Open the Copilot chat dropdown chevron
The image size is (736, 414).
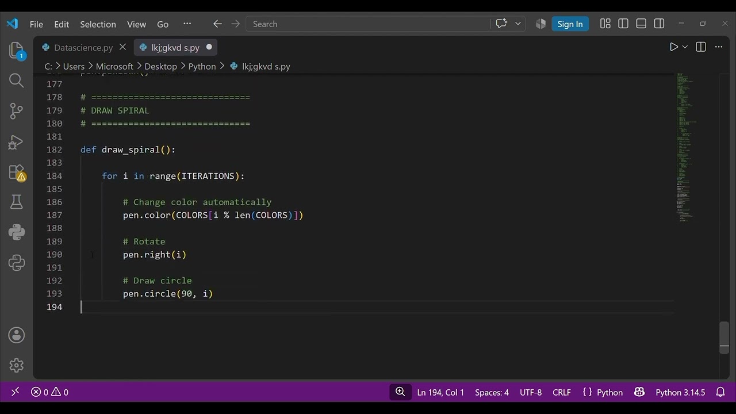518,24
